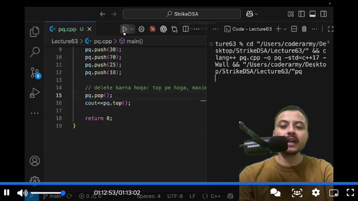Screen dimensions: 358x201
Task: Open panel views ellipsis beside terminal
Action: point(215,29)
